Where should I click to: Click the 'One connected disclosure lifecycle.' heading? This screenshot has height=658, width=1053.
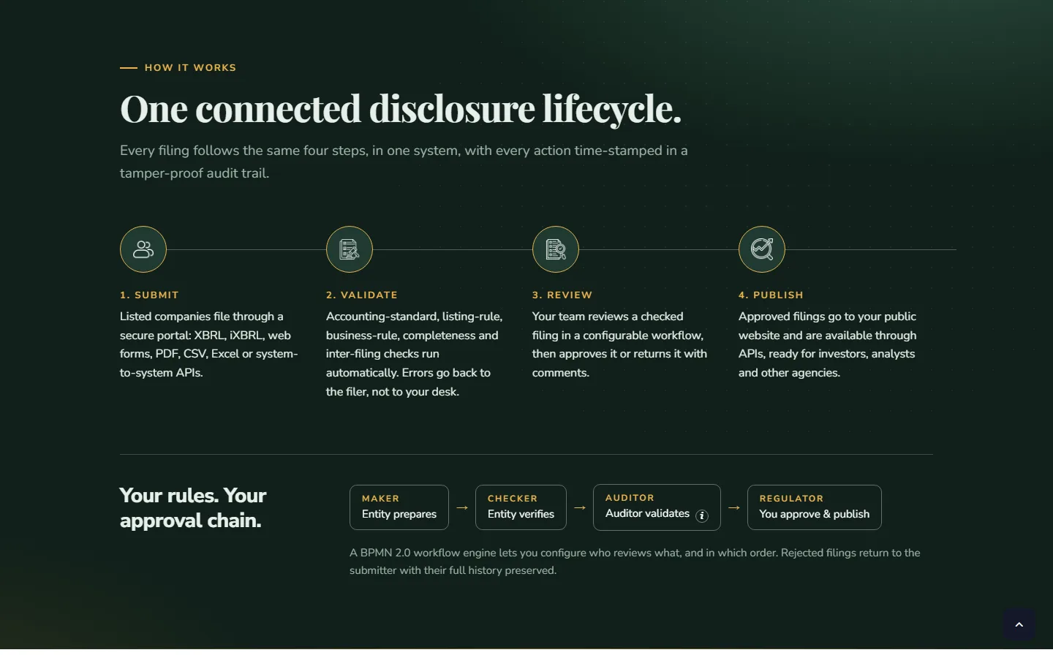(401, 109)
